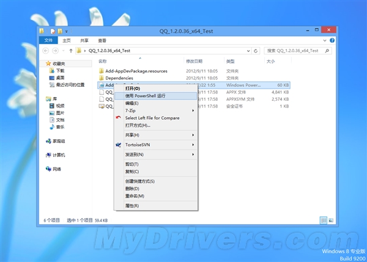The width and height of the screenshot is (367, 262).
Task: Open the address bar history dropdown
Action: pos(248,51)
